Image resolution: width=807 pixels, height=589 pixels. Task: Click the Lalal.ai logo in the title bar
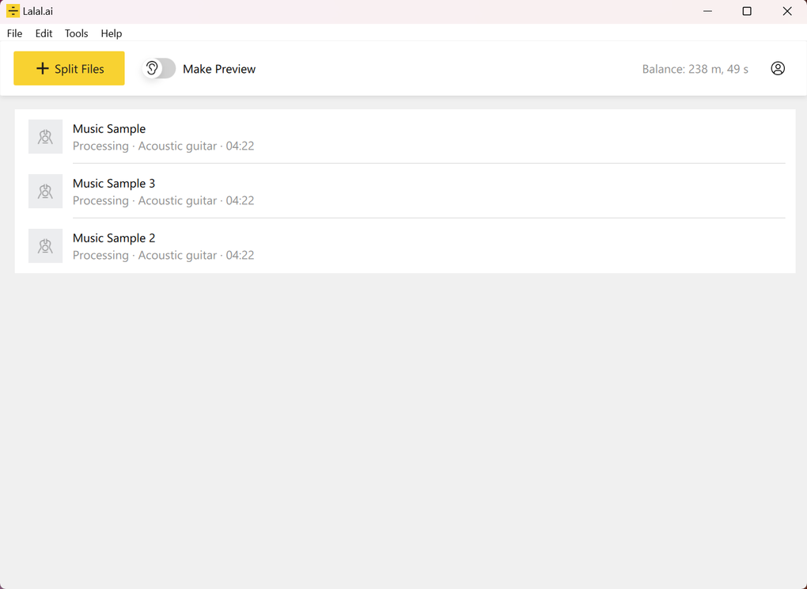(x=12, y=10)
